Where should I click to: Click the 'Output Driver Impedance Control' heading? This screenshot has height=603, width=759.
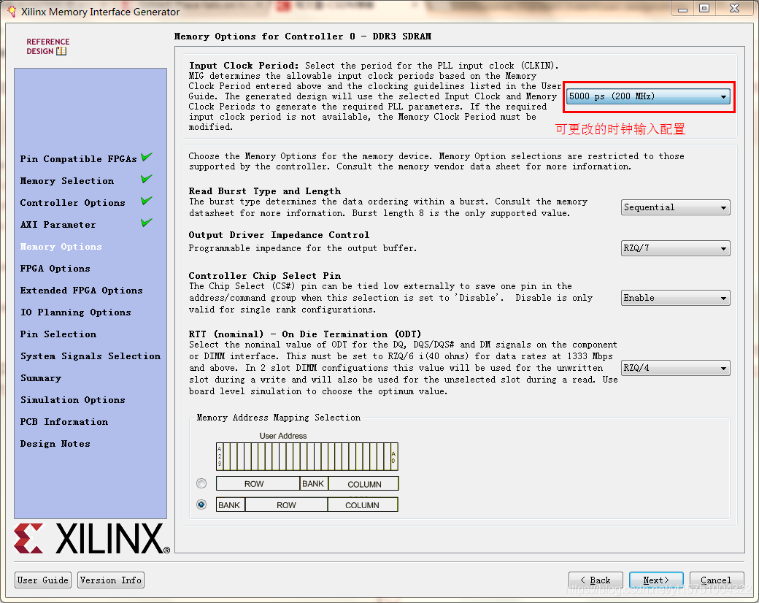click(279, 235)
